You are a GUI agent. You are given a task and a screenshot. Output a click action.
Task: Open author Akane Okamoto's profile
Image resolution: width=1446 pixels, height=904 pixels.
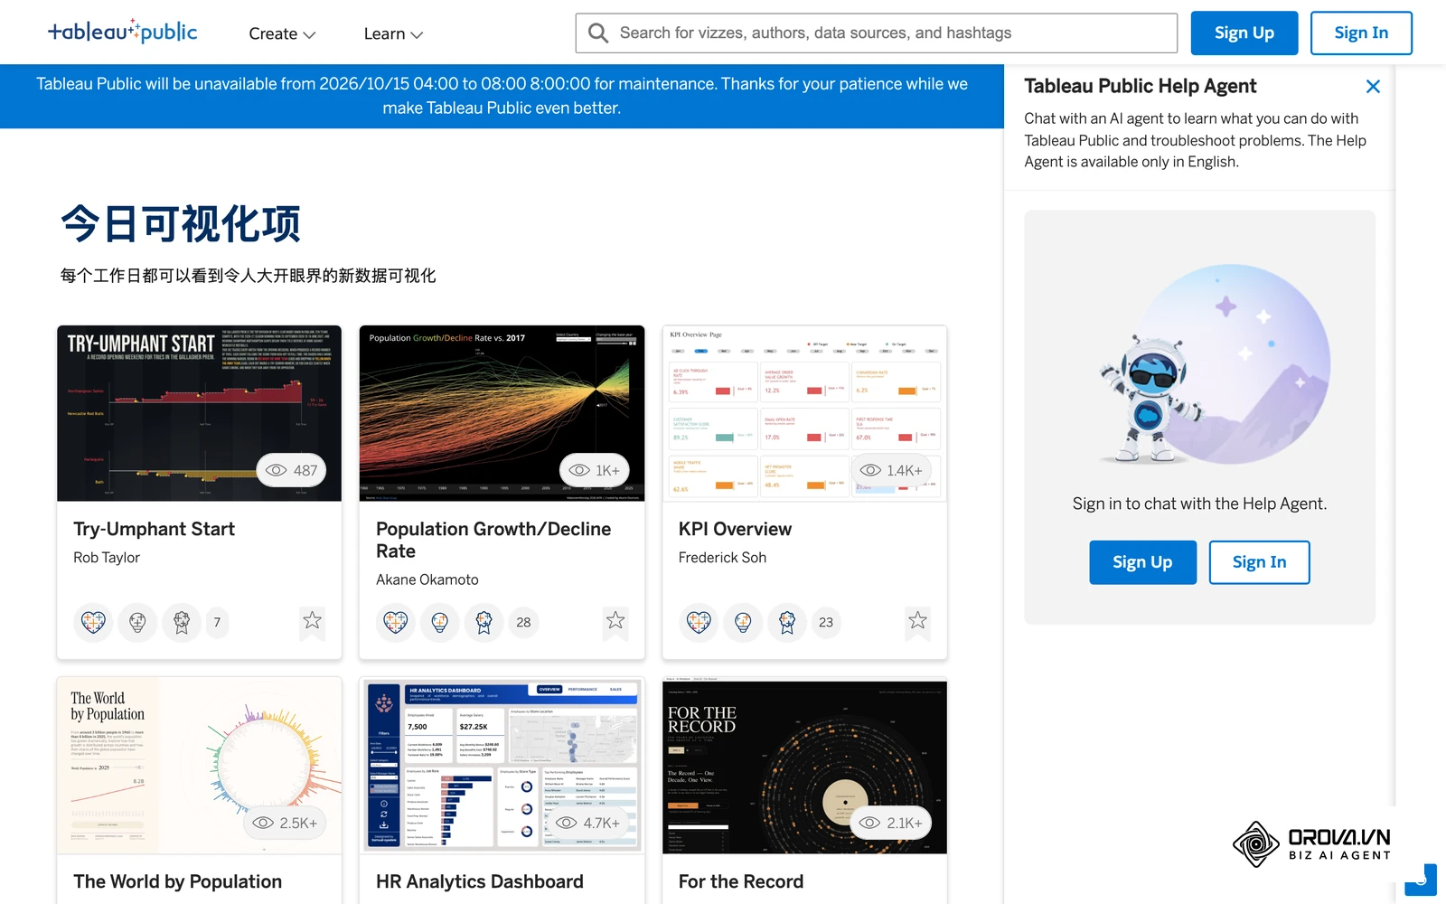coord(427,579)
